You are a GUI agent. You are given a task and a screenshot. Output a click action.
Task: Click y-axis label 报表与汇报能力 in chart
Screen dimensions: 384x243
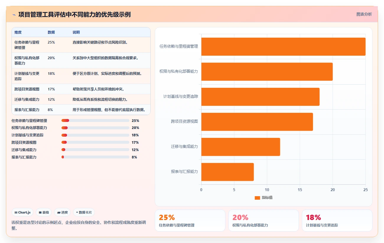[x=184, y=171]
